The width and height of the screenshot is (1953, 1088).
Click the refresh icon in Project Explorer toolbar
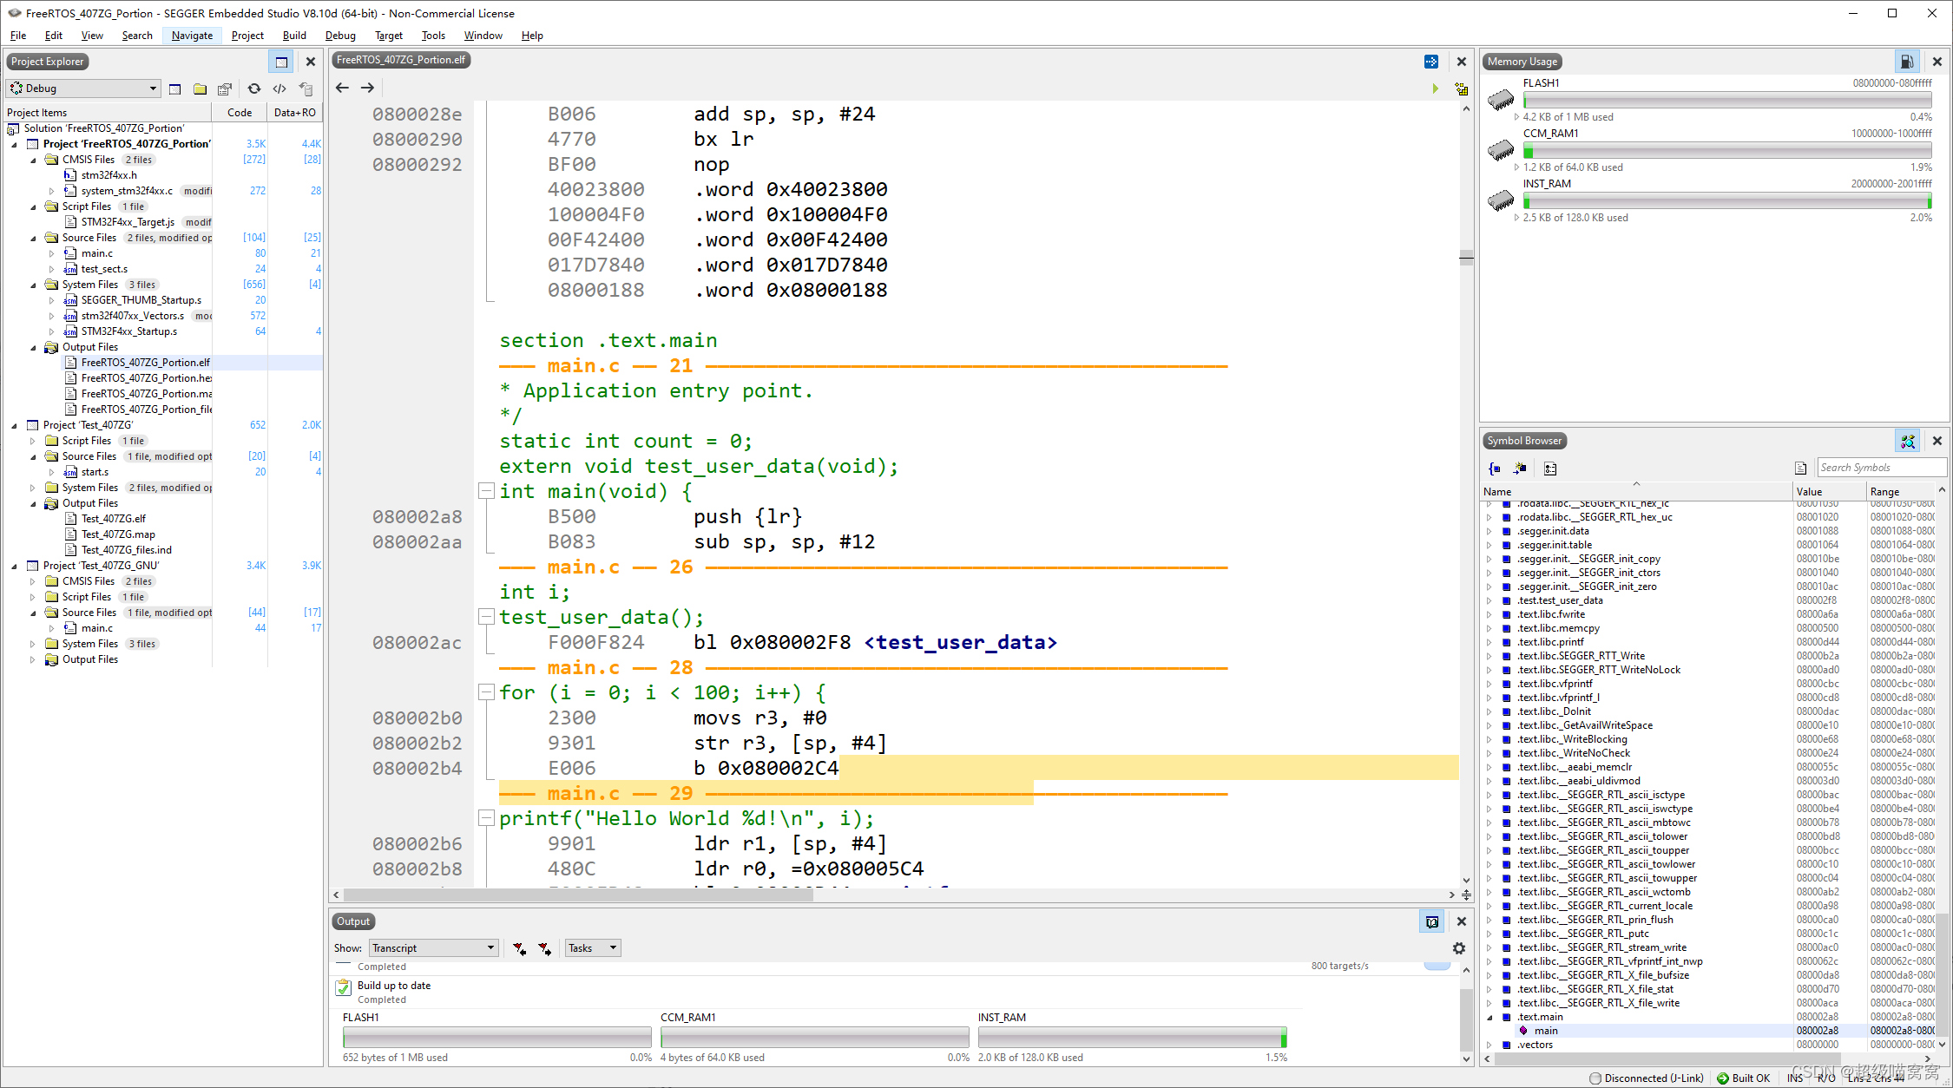click(x=253, y=88)
